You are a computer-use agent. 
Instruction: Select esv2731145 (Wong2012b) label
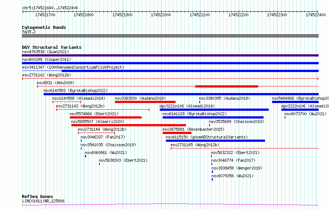pyautogui.click(x=195, y=145)
